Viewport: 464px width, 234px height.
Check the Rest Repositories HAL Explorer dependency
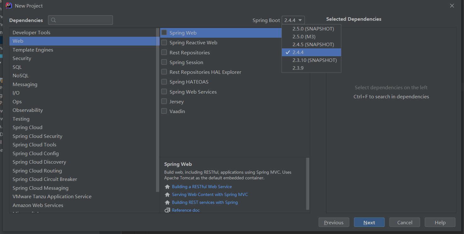[x=164, y=72]
